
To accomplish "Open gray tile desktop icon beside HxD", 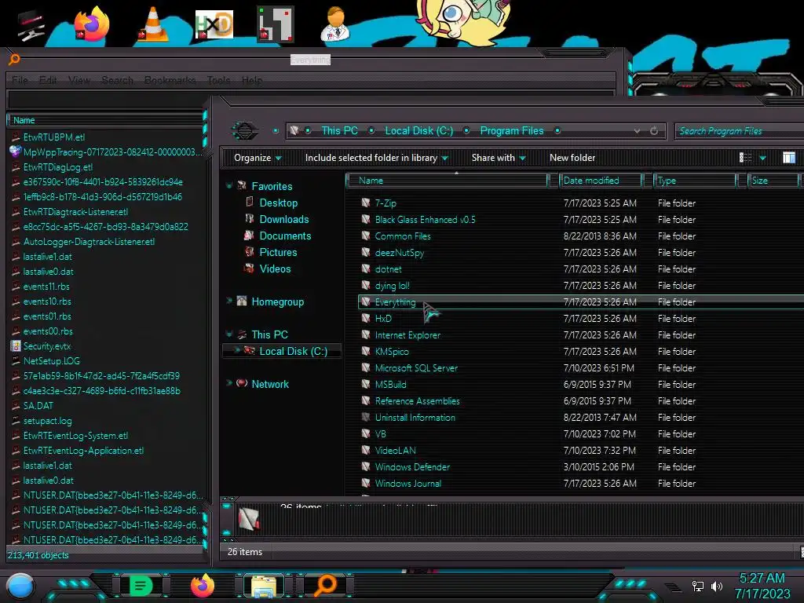I will 276,24.
